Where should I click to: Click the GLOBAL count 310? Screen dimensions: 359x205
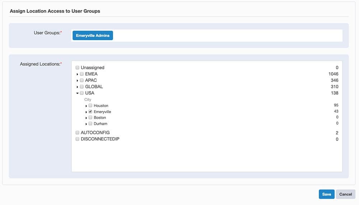[x=335, y=87]
